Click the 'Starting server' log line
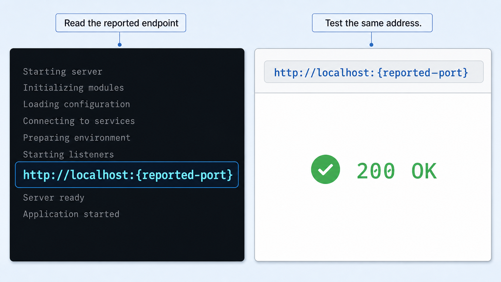 63,72
